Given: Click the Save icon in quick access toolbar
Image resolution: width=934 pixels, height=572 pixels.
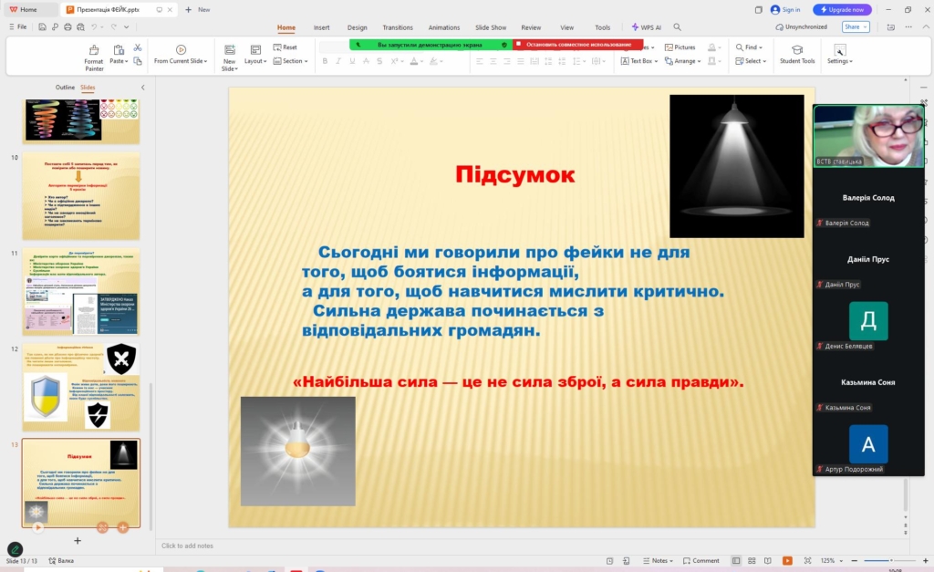Looking at the screenshot, I should point(42,27).
